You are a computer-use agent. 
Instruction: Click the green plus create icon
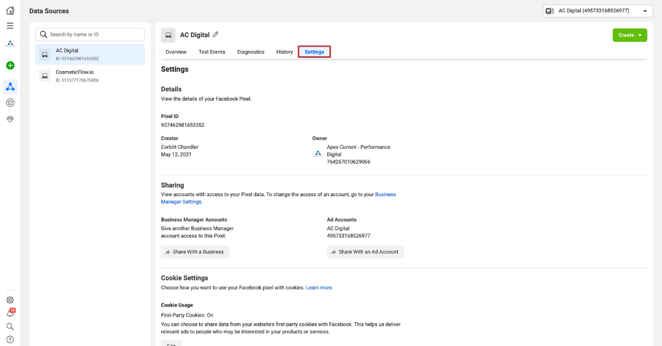tap(10, 66)
